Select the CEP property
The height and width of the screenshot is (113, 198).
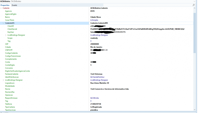click(x=7, y=44)
